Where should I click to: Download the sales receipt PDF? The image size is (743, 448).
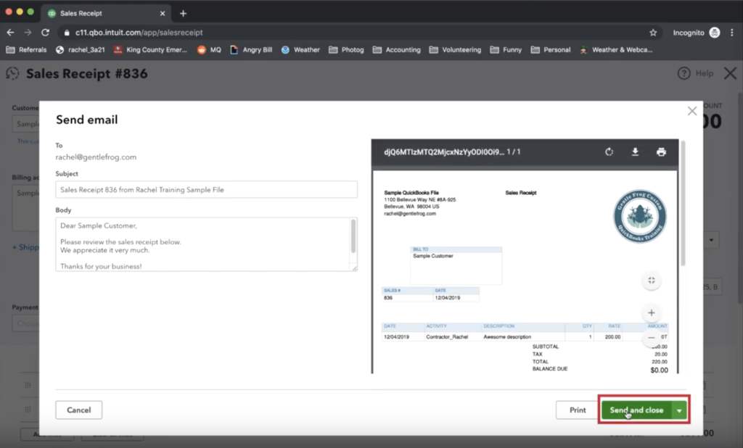635,152
